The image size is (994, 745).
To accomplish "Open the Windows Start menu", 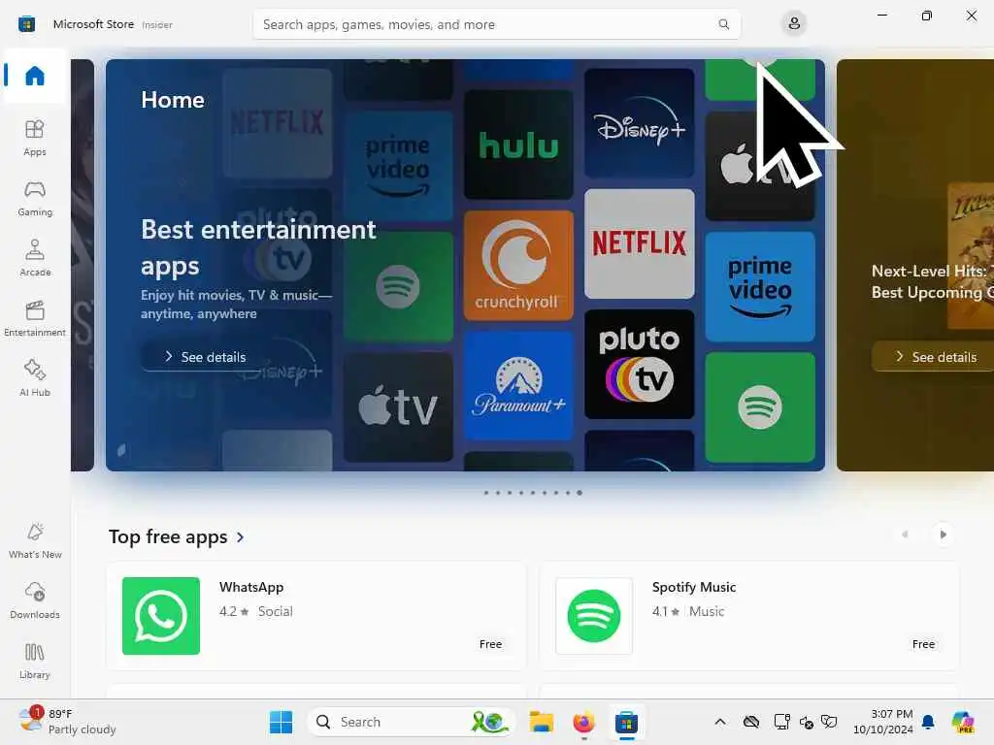I will click(x=281, y=722).
